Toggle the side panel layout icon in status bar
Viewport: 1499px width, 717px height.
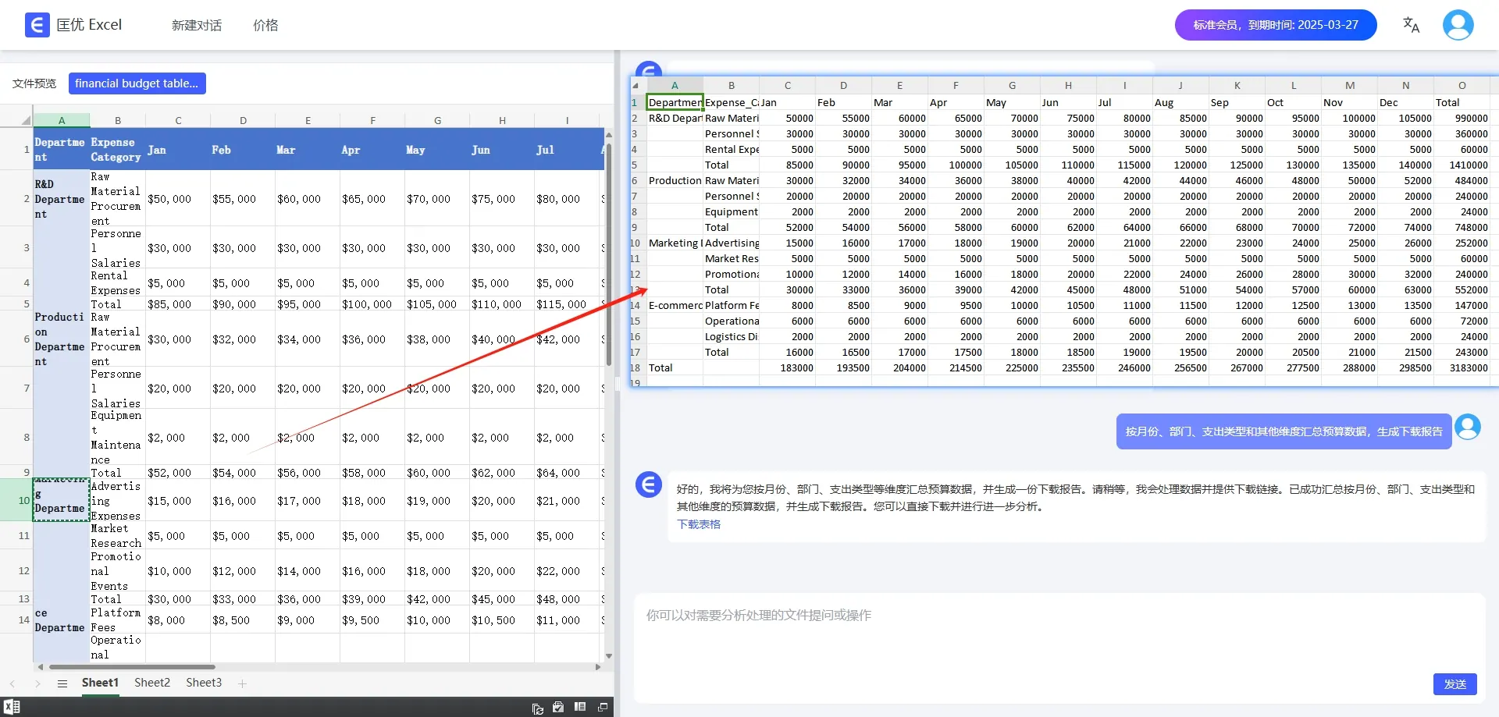coord(580,707)
